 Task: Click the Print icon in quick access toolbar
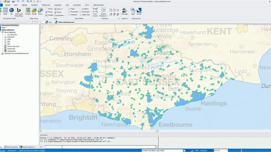(13, 1)
